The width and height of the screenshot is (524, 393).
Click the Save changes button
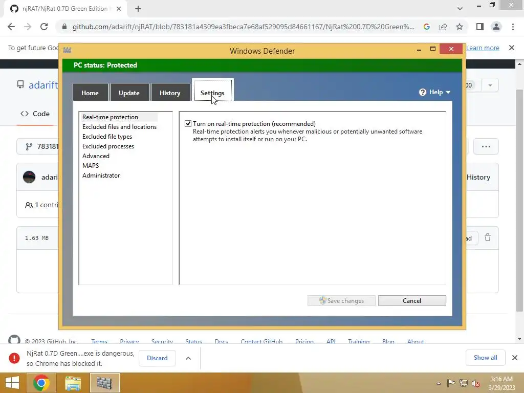pos(341,300)
